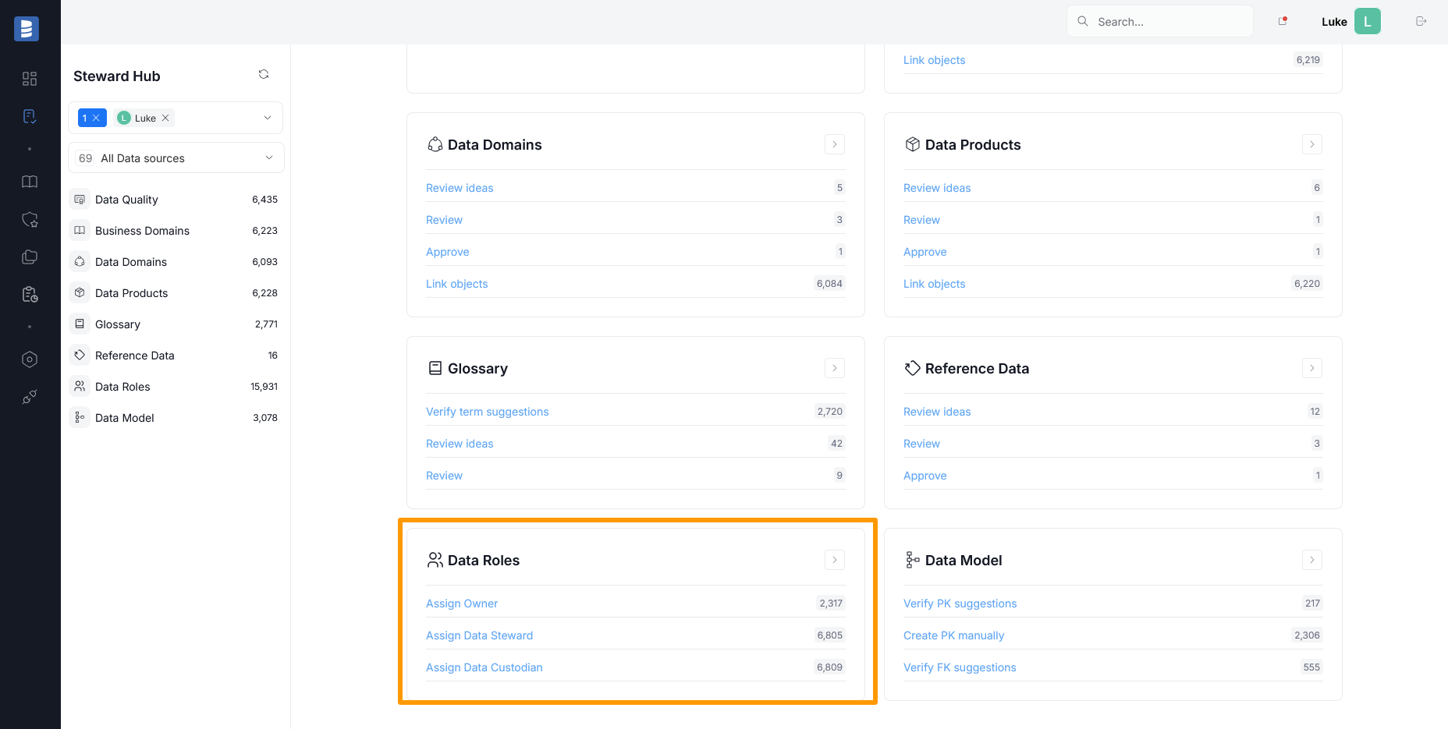
Task: Click the app logo in top-left corner
Action: click(27, 29)
